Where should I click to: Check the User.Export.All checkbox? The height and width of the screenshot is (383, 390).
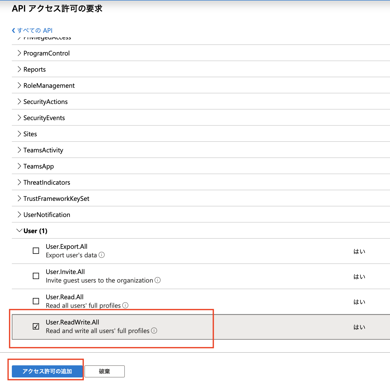pos(36,251)
